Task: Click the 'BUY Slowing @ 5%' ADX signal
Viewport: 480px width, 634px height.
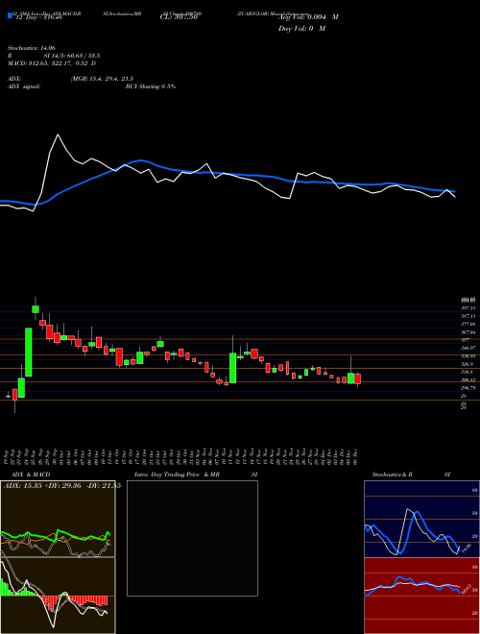Action: (151, 86)
